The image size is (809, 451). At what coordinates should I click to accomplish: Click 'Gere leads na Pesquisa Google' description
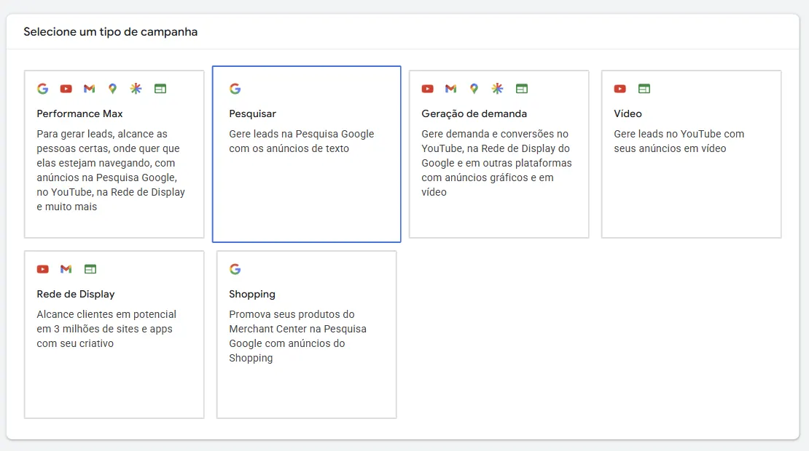point(301,141)
